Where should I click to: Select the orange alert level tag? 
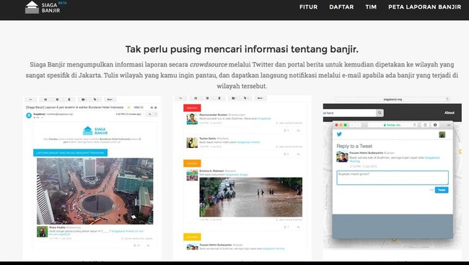pyautogui.click(x=192, y=163)
